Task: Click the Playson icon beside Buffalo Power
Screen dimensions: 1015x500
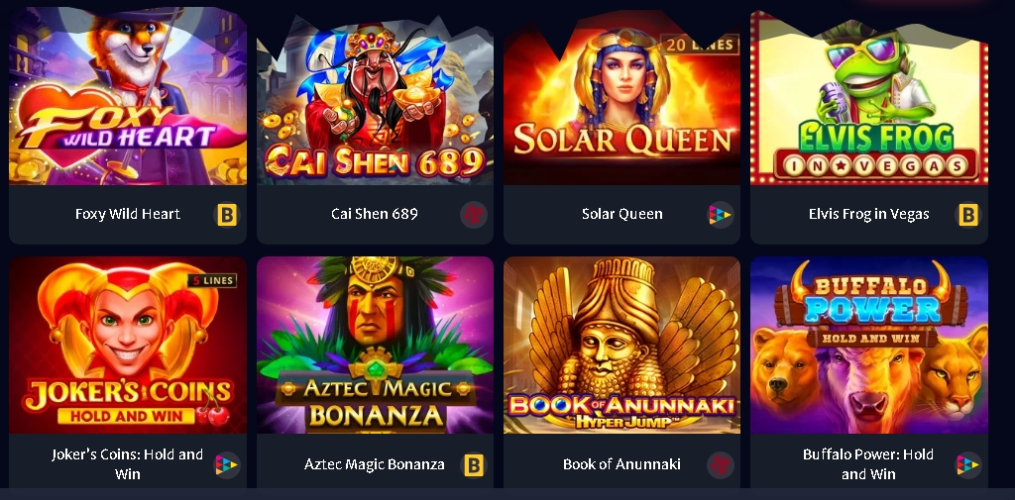Action: 967,464
